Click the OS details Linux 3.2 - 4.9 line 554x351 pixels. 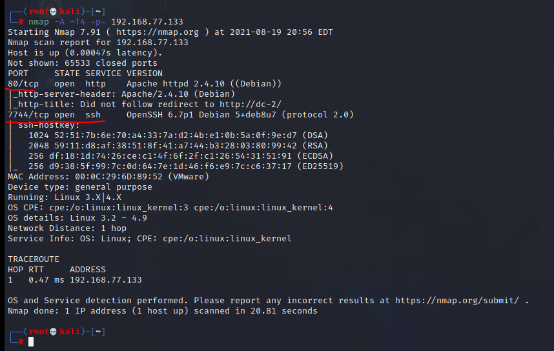coord(77,218)
